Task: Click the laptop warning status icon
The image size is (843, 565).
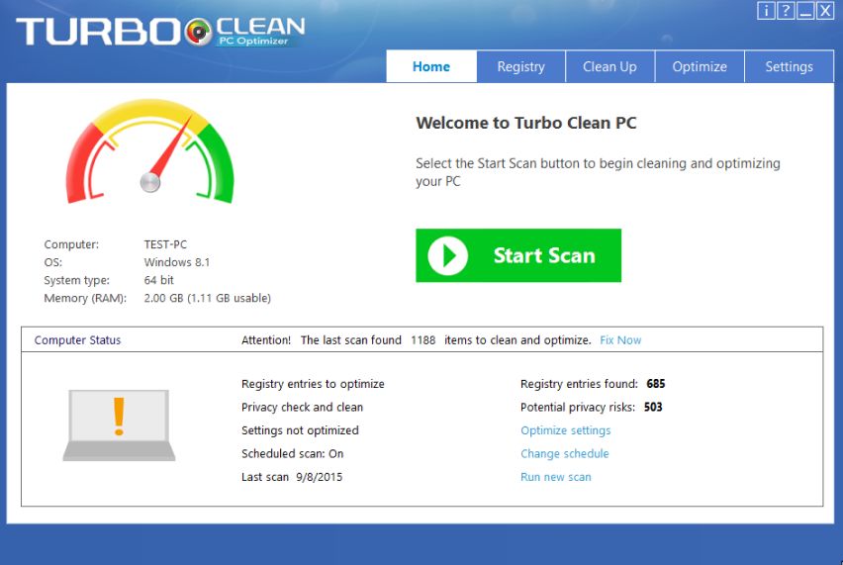Action: pos(119,425)
